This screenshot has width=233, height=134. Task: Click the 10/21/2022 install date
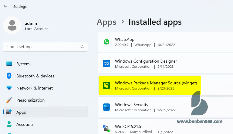(x=166, y=45)
